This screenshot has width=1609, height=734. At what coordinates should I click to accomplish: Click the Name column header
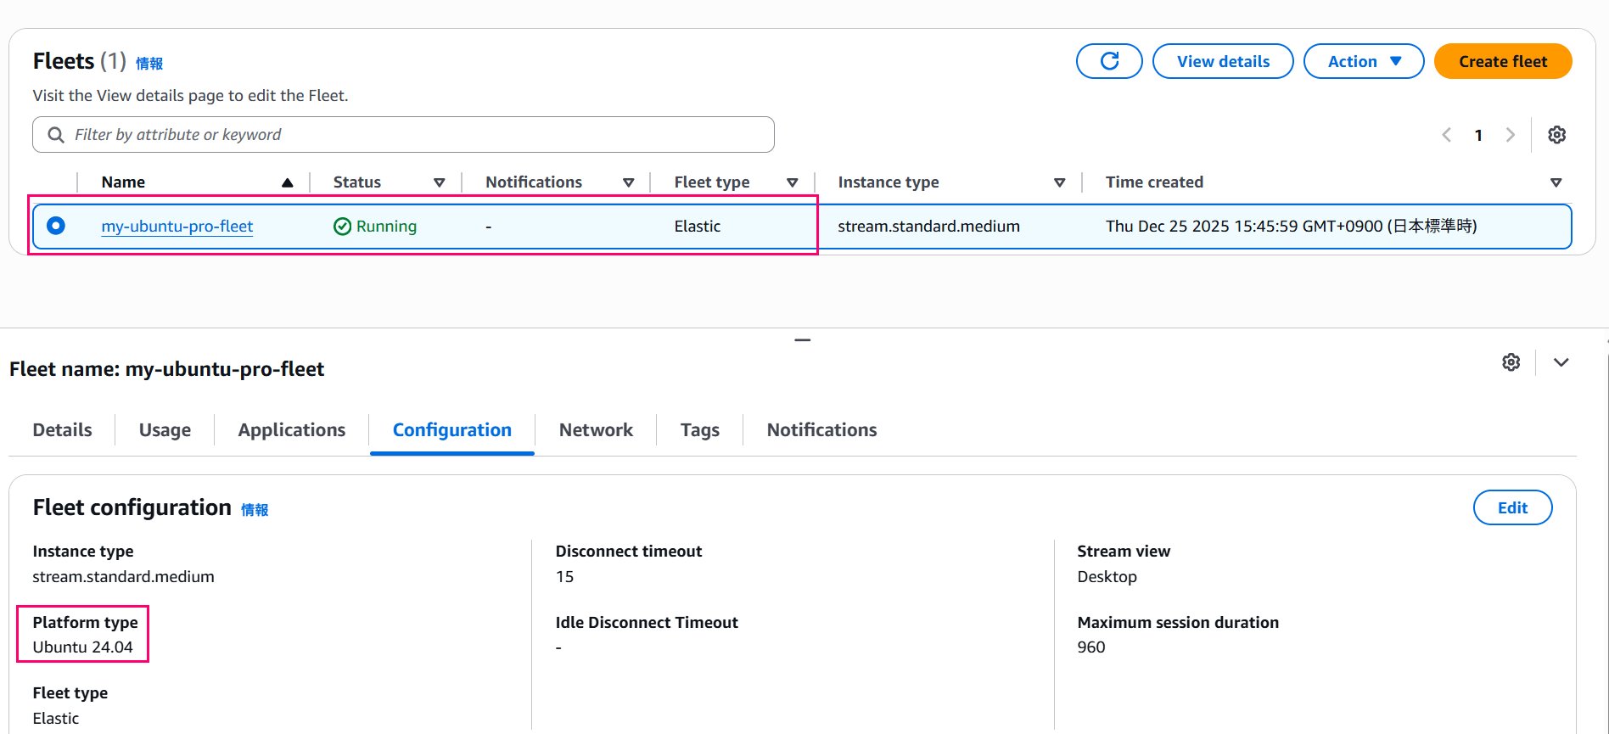[123, 182]
